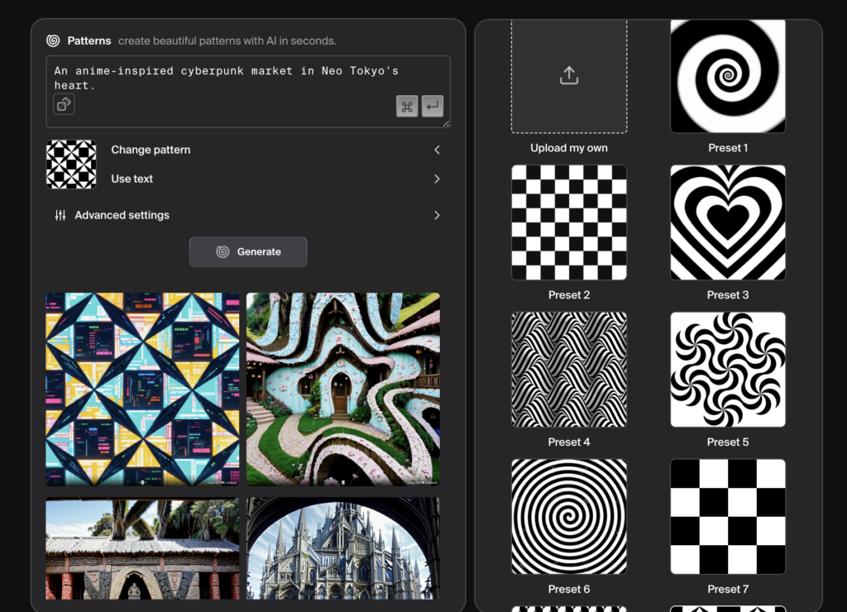Select the Preset 3 heart pattern
This screenshot has width=847, height=612.
coord(728,222)
